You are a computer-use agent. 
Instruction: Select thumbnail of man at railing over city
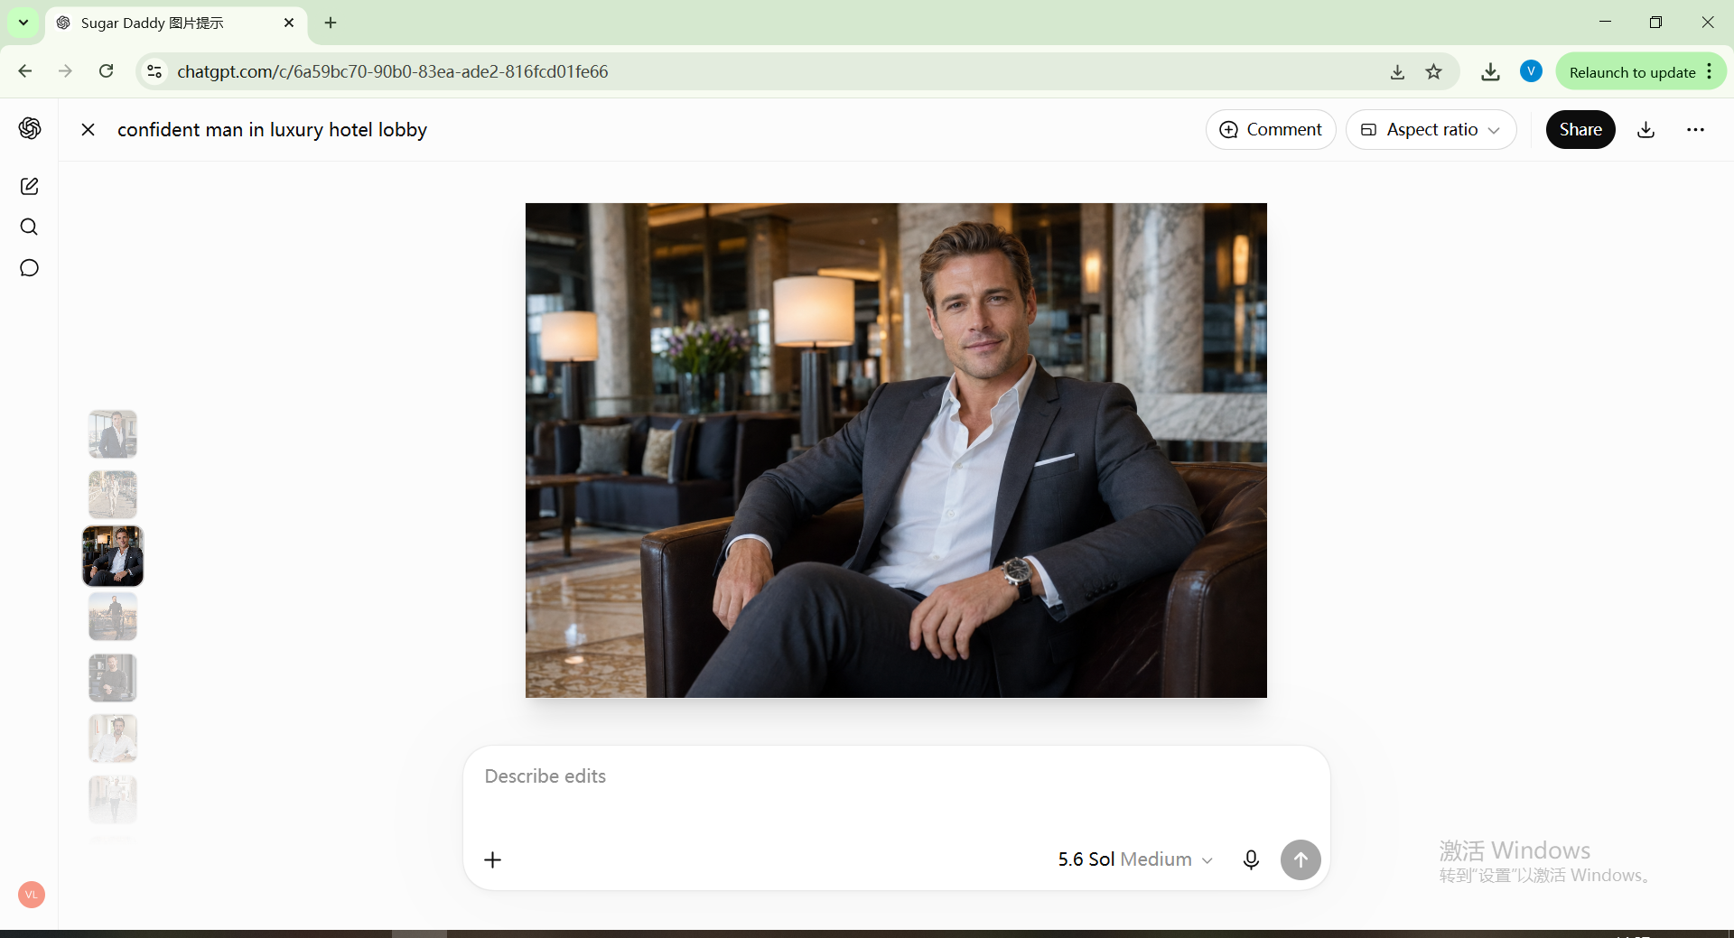coord(113,617)
